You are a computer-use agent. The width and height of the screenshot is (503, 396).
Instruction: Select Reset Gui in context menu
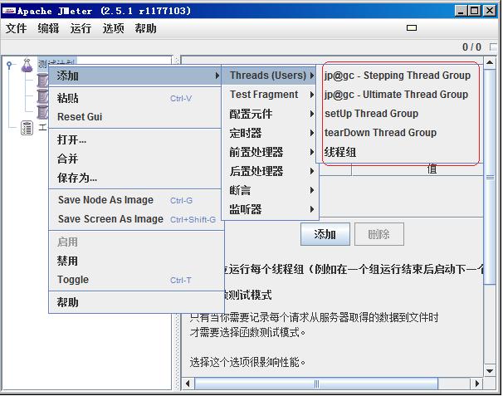135,117
